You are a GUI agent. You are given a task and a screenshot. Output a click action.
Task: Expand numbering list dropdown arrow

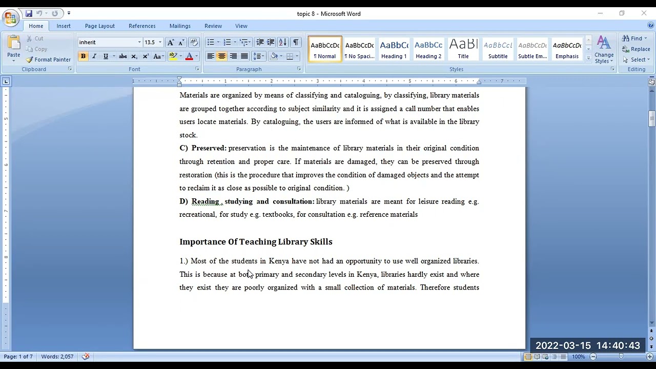tap(235, 43)
